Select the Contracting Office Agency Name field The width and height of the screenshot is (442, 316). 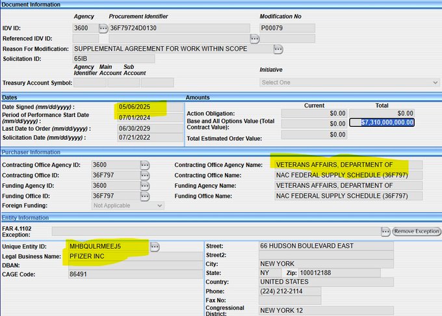(348, 165)
